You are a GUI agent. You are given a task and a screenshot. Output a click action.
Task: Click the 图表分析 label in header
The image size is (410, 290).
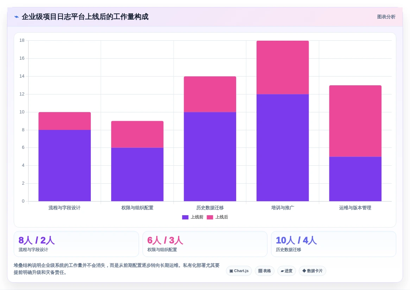tap(386, 17)
